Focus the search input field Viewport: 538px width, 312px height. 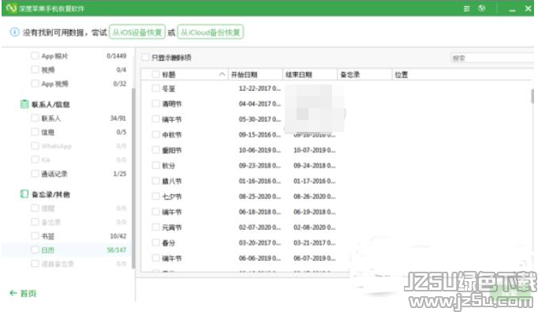pyautogui.click(x=492, y=58)
